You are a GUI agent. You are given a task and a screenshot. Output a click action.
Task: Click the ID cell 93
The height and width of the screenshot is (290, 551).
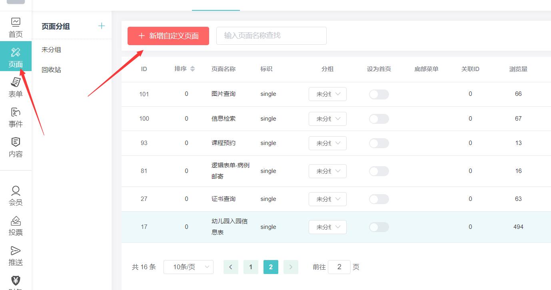[x=144, y=143]
